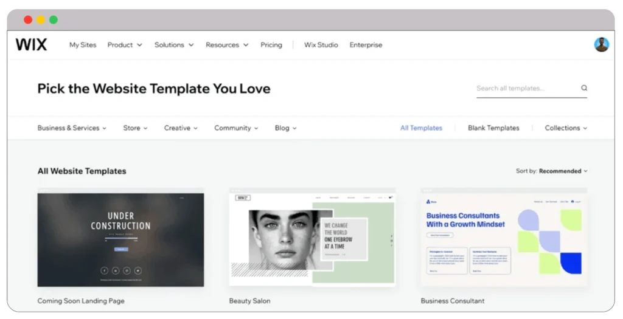Open the user profile avatar

602,44
